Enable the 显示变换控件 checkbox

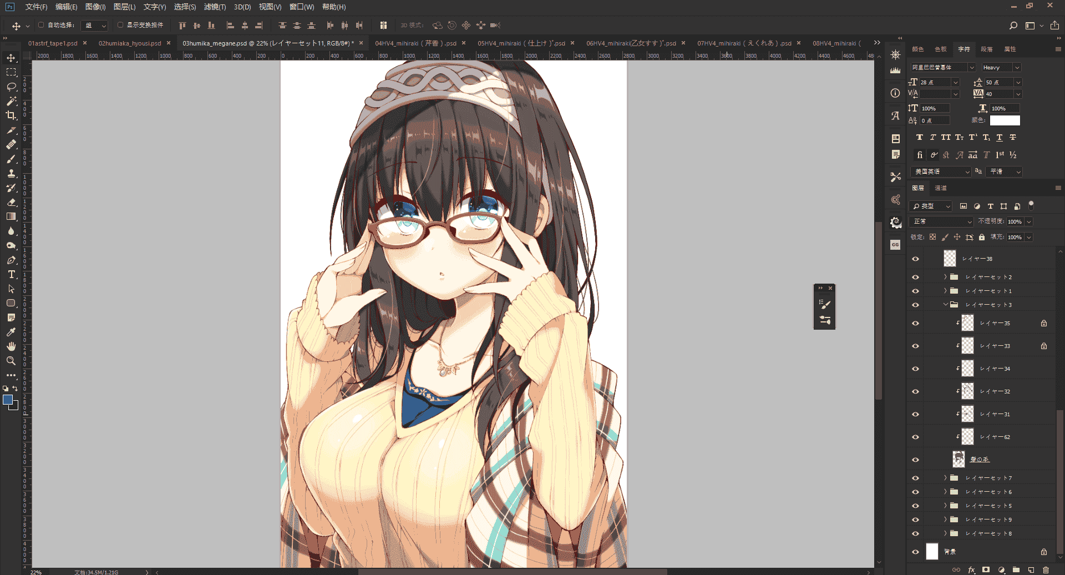[120, 25]
